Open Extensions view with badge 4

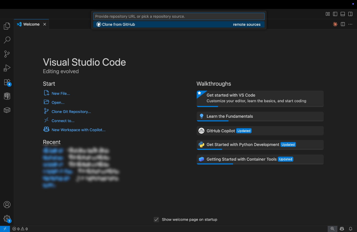[7, 82]
